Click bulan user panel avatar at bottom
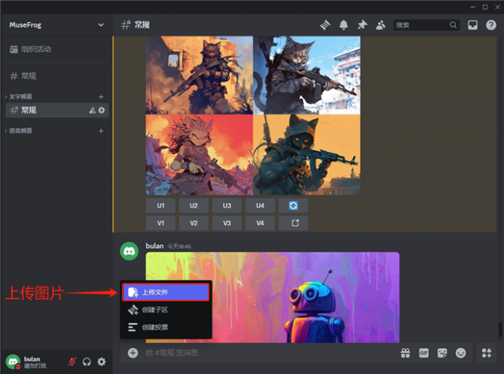Screen dimensions: 504x374 coord(13,362)
